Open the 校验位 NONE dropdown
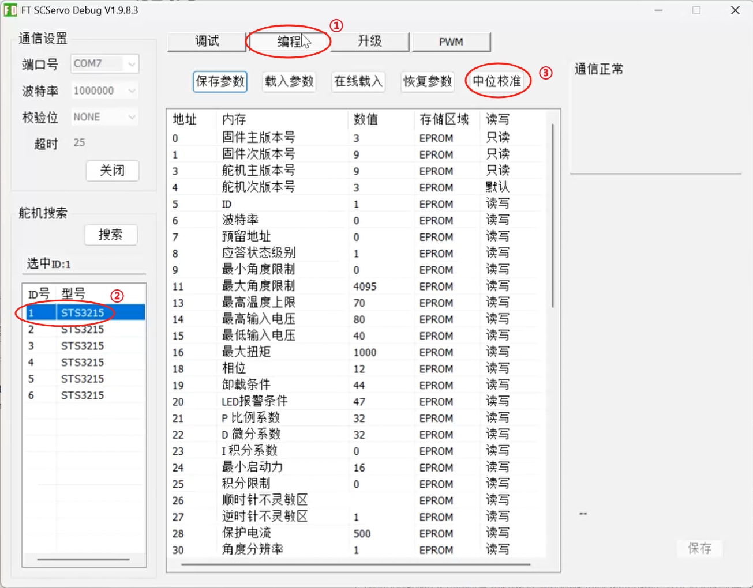The height and width of the screenshot is (588, 753). click(104, 117)
